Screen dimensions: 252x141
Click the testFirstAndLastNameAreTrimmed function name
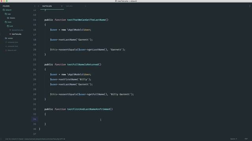coord(88,109)
